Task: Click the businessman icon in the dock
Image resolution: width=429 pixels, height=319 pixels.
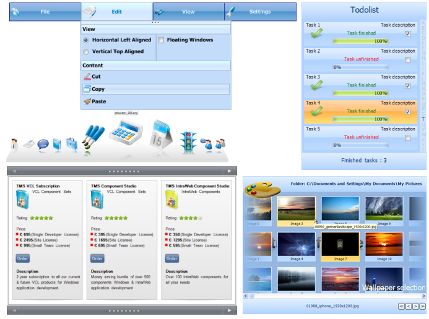Action: 14,147
